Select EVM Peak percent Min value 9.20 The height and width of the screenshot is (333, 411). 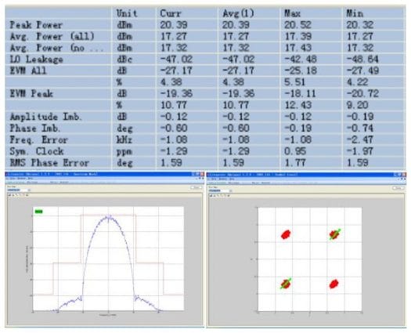[x=357, y=106]
